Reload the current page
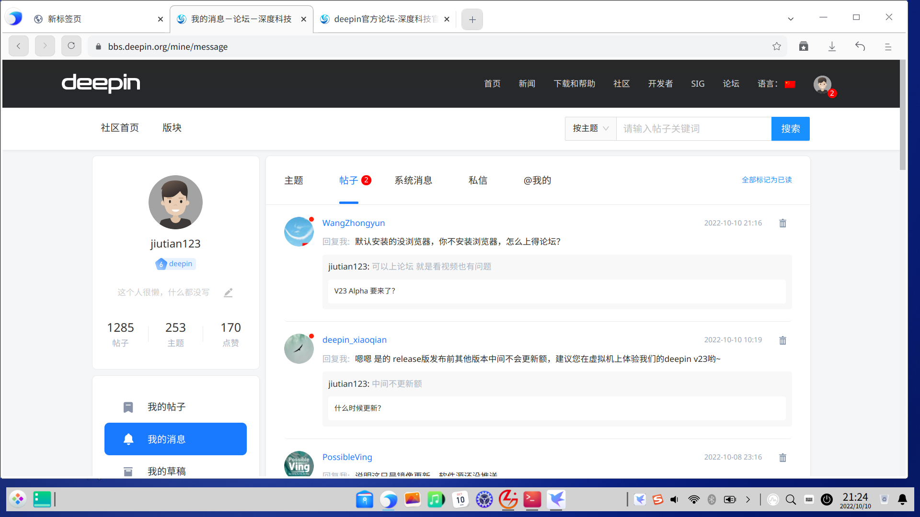920x517 pixels. click(x=71, y=46)
